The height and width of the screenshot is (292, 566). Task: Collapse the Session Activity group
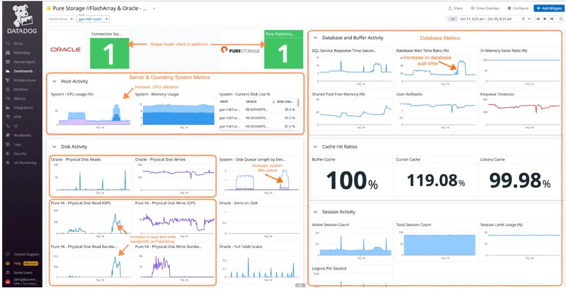coord(315,212)
